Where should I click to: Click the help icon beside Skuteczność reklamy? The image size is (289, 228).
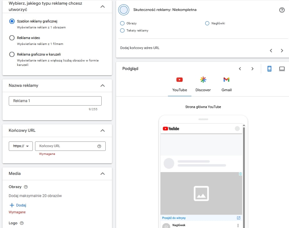(281, 10)
